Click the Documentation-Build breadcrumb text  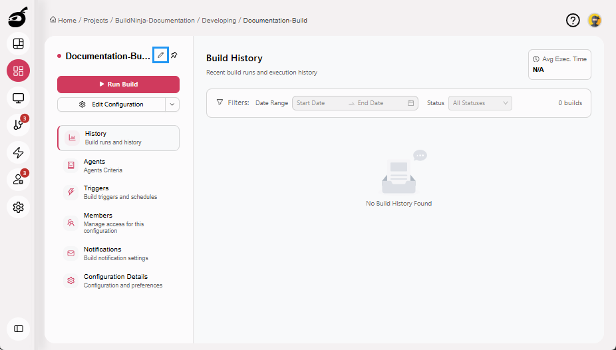pyautogui.click(x=275, y=21)
